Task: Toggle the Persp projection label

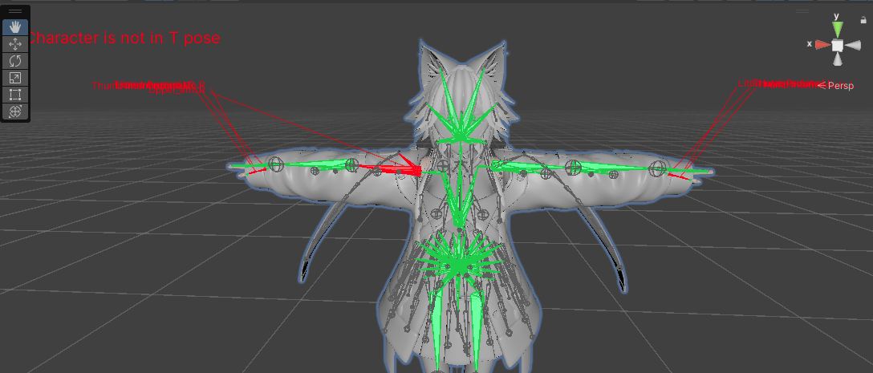Action: coord(836,85)
